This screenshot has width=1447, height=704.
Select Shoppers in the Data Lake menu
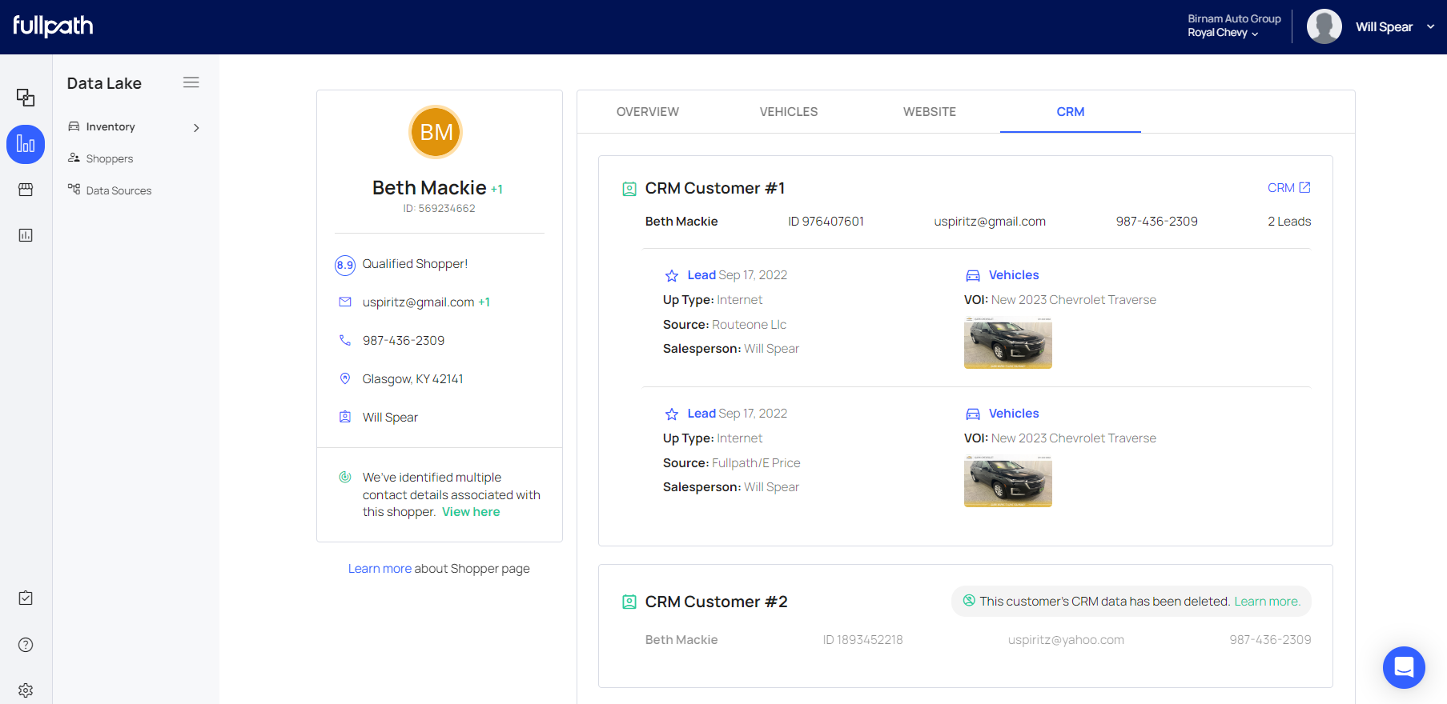tap(110, 158)
